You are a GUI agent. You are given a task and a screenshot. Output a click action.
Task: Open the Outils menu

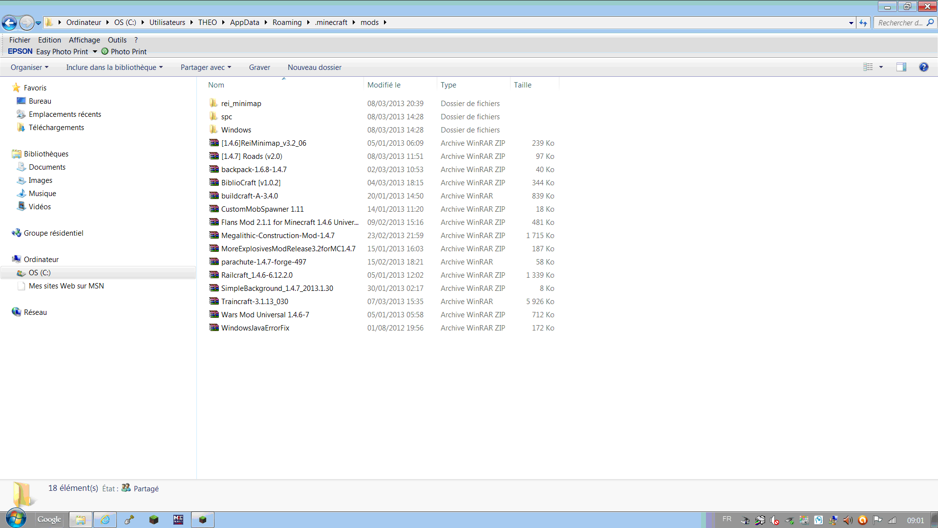pyautogui.click(x=117, y=40)
